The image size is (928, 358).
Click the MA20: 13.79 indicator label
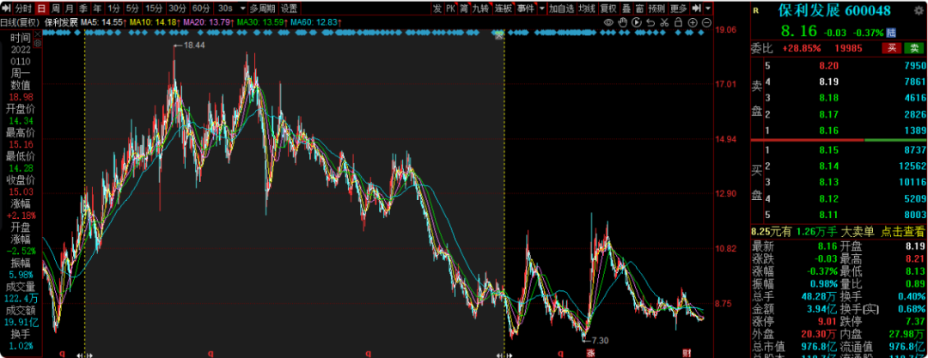coord(208,22)
